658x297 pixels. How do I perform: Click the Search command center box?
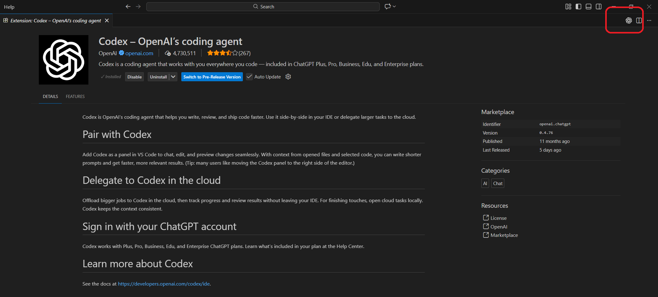tap(263, 7)
